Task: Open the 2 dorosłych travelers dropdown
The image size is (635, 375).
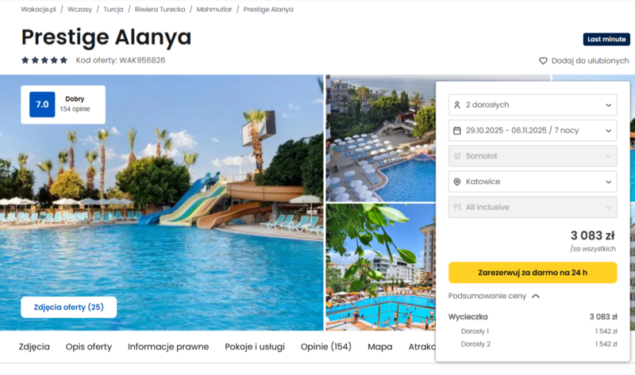Action: pos(533,105)
